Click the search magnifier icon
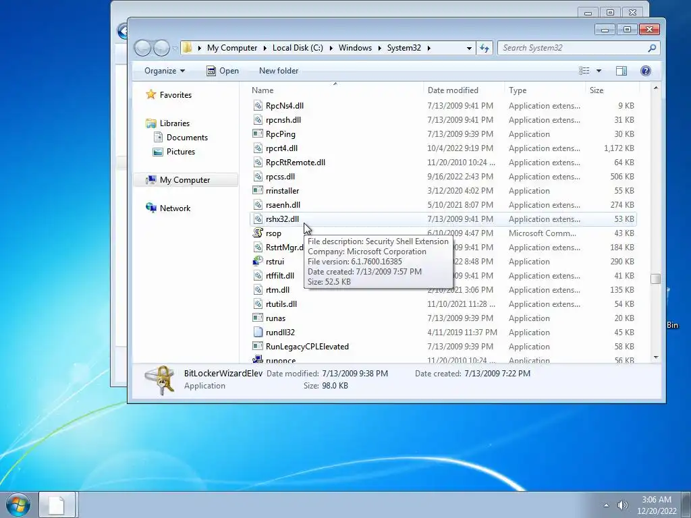The width and height of the screenshot is (691, 518). tap(652, 48)
